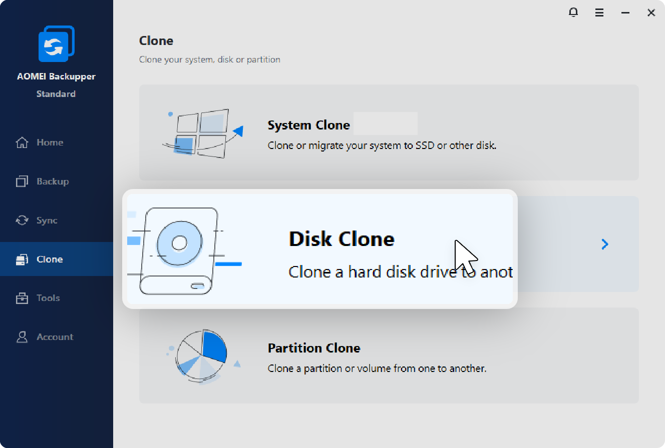
Task: Open notifications bell icon
Action: [x=574, y=12]
